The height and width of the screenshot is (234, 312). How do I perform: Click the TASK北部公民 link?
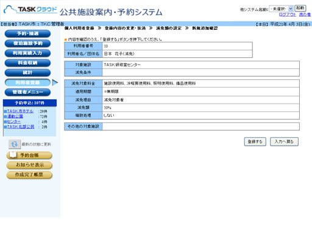(21, 127)
